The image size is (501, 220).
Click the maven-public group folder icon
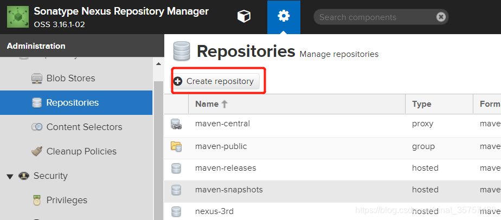176,146
